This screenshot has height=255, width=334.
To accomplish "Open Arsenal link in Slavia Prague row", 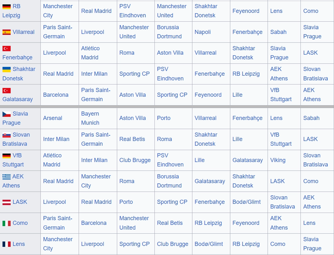I will [53, 118].
